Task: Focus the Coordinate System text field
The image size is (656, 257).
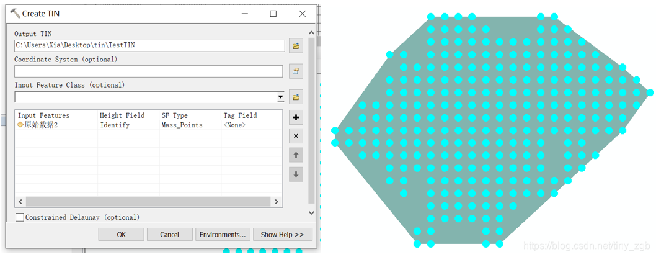Action: [149, 71]
